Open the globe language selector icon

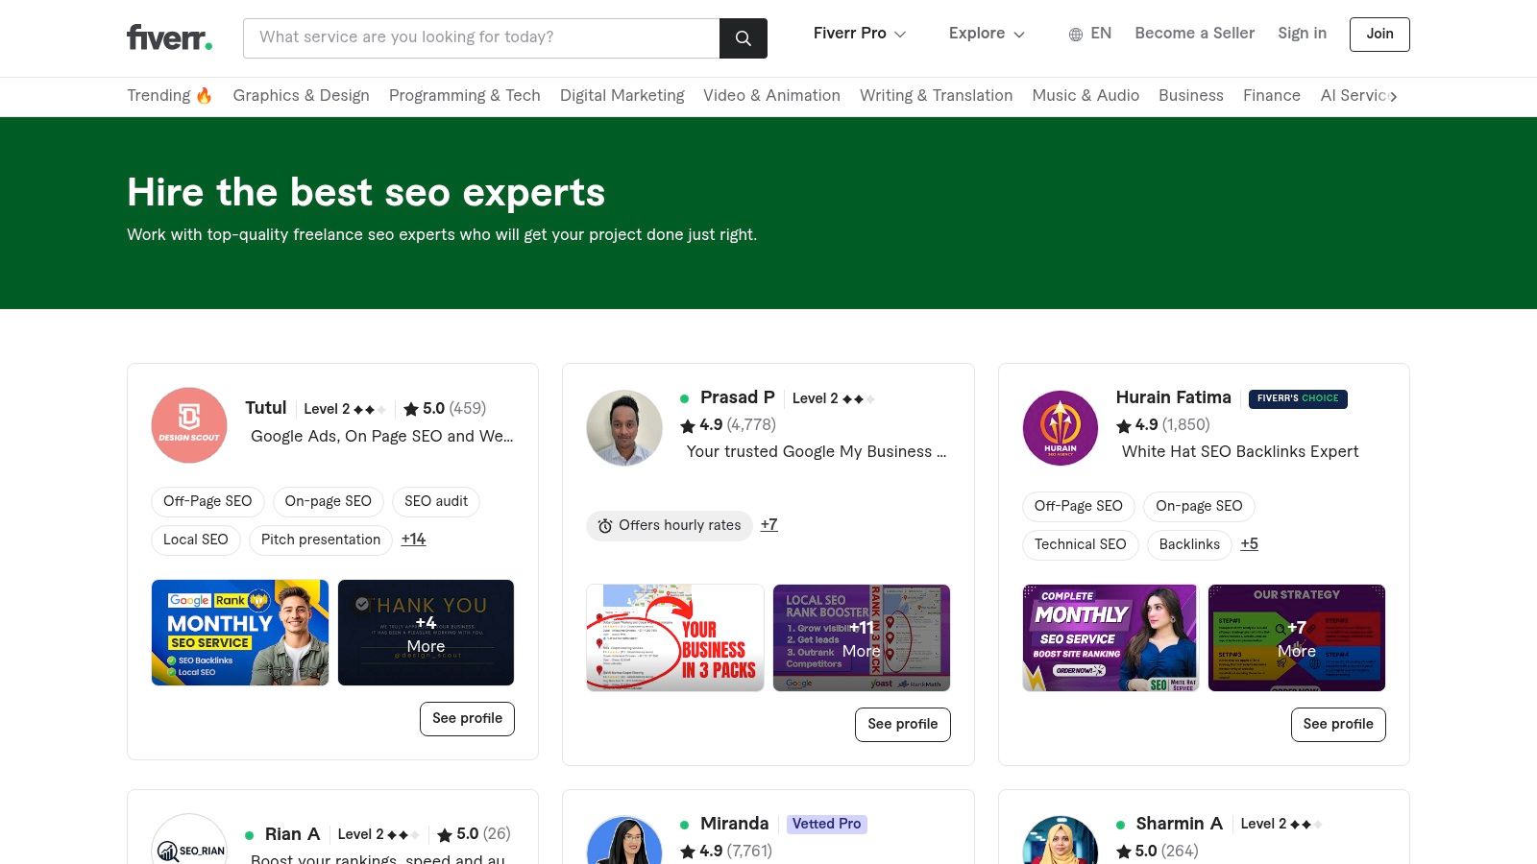pyautogui.click(x=1075, y=34)
